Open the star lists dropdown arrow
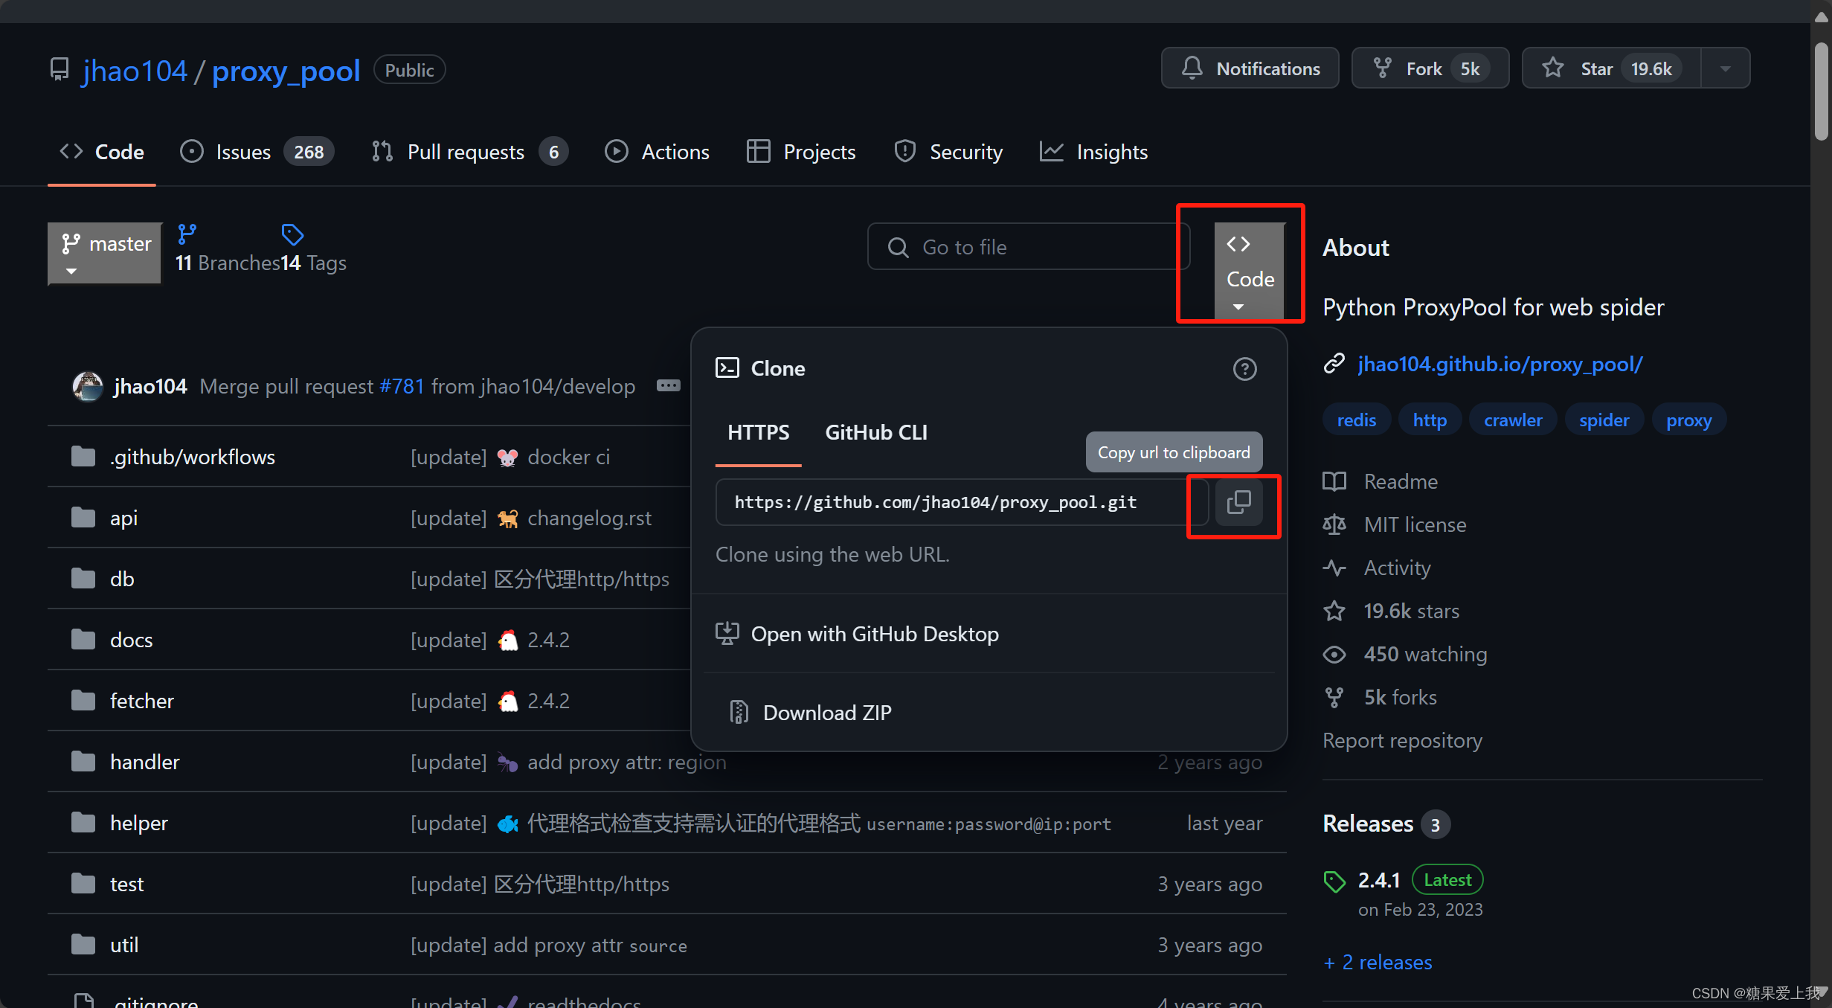The image size is (1832, 1008). 1725,68
